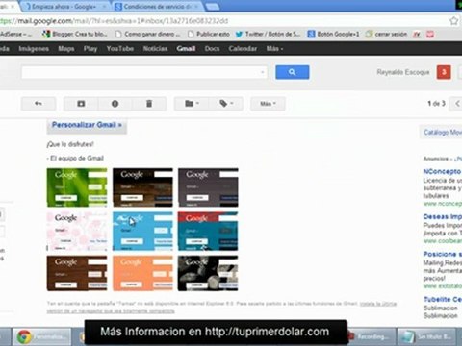Screen dimensions: 462x346
Task: Open Más menu in the black Google bar
Action: tap(274, 49)
